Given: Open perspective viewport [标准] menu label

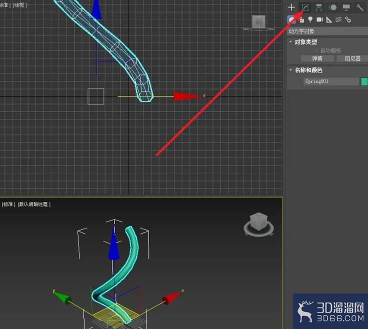Looking at the screenshot, I should pos(8,204).
